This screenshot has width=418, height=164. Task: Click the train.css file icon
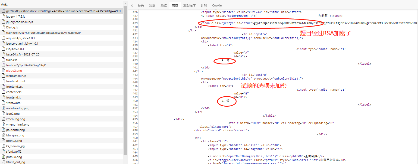tap(3, 60)
